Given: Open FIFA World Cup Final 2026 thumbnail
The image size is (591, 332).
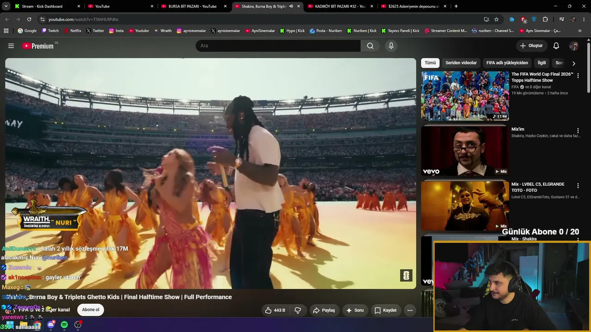Looking at the screenshot, I should (465, 96).
